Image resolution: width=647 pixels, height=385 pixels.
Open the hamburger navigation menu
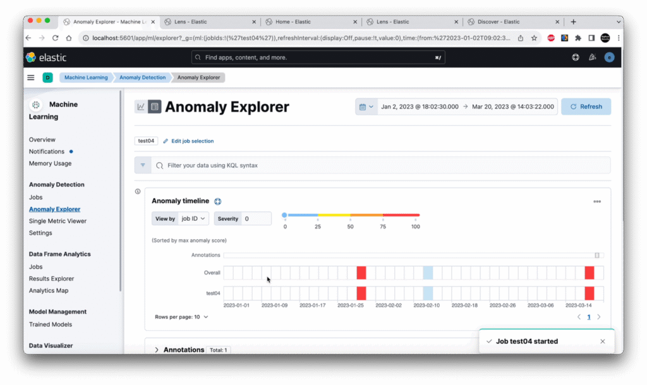coord(30,78)
